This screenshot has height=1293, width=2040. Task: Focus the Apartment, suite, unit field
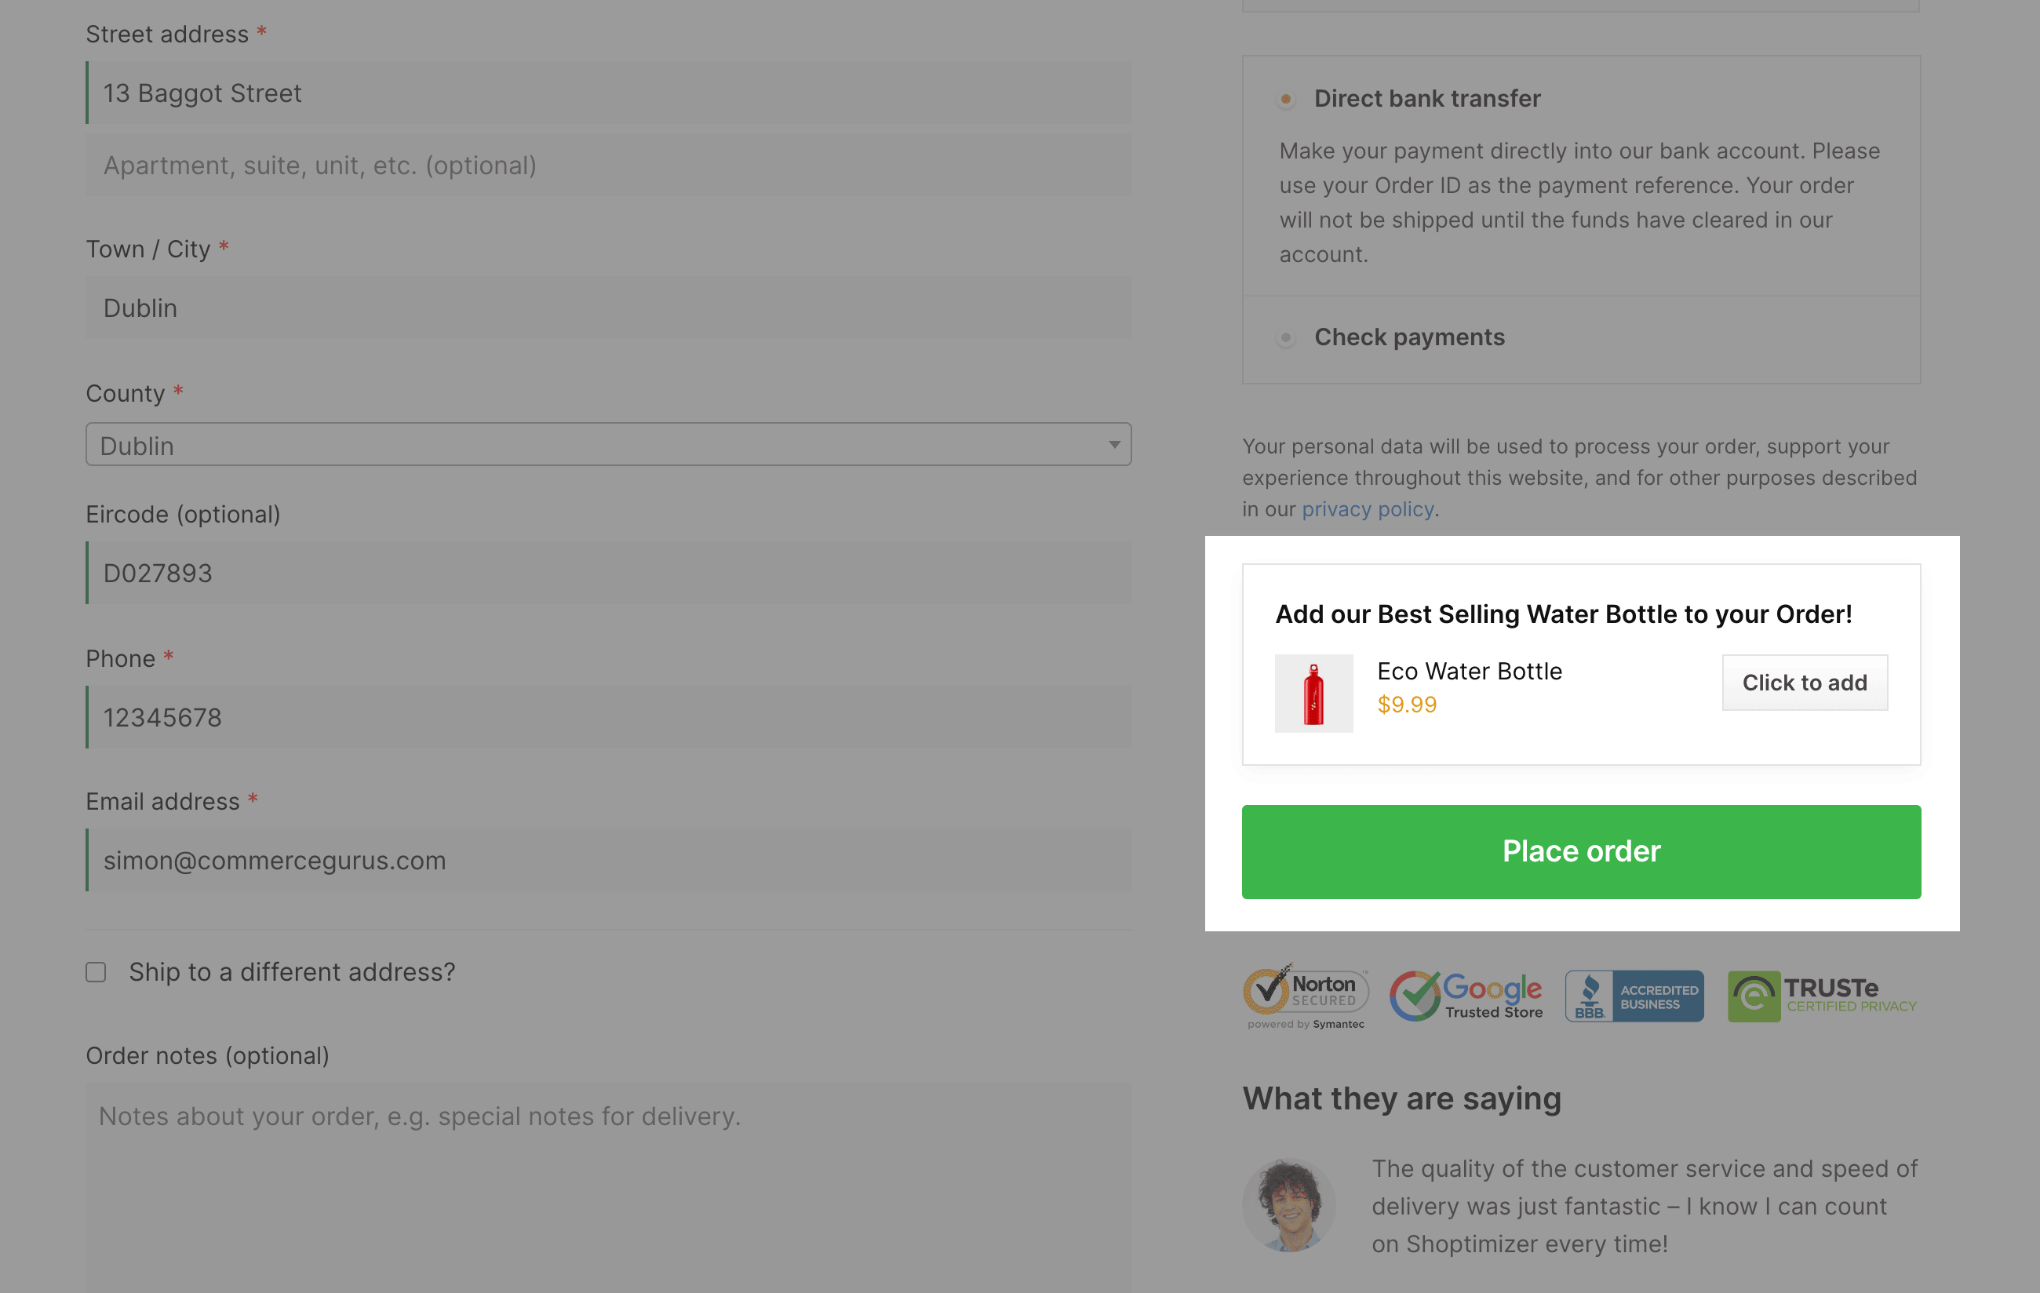click(608, 166)
